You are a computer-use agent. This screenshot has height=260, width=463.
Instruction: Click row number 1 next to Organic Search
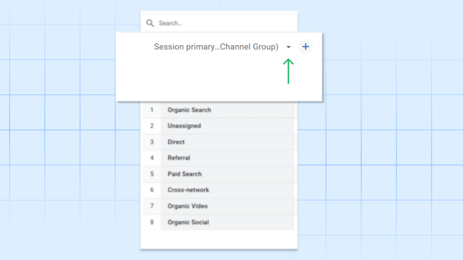pos(152,110)
